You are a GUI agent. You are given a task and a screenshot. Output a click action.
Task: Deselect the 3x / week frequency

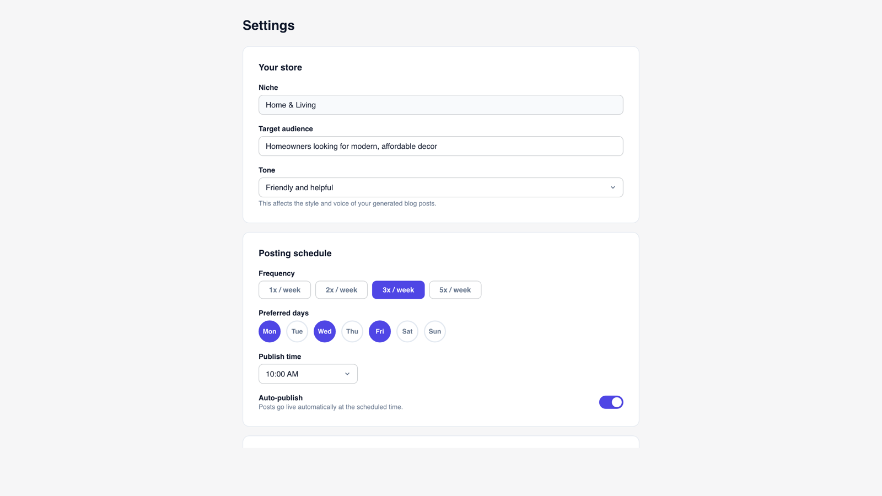tap(398, 289)
